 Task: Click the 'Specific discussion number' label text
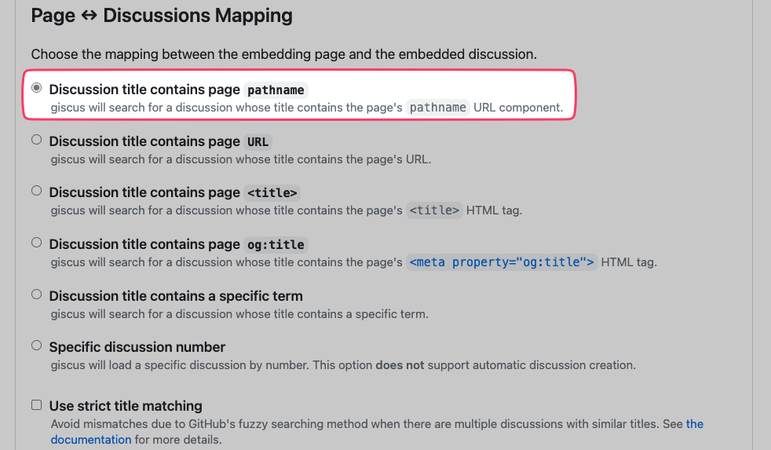tap(137, 347)
